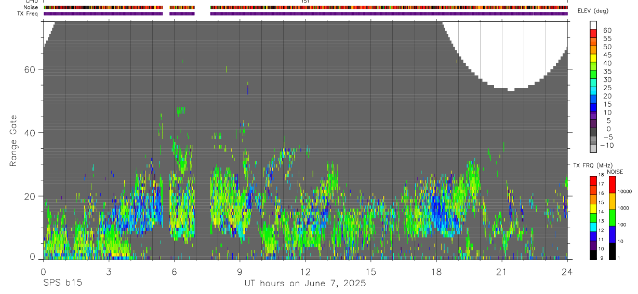Select the green swatch in TX FRQ colorbar

tap(593, 218)
